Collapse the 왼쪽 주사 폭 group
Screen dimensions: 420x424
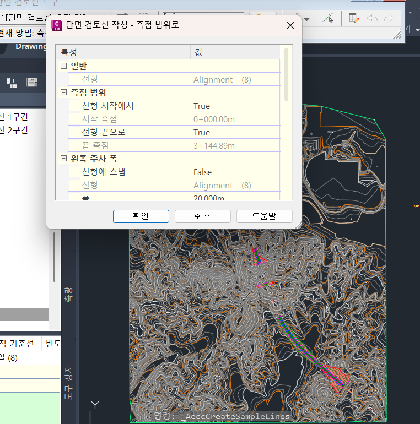[x=63, y=159]
